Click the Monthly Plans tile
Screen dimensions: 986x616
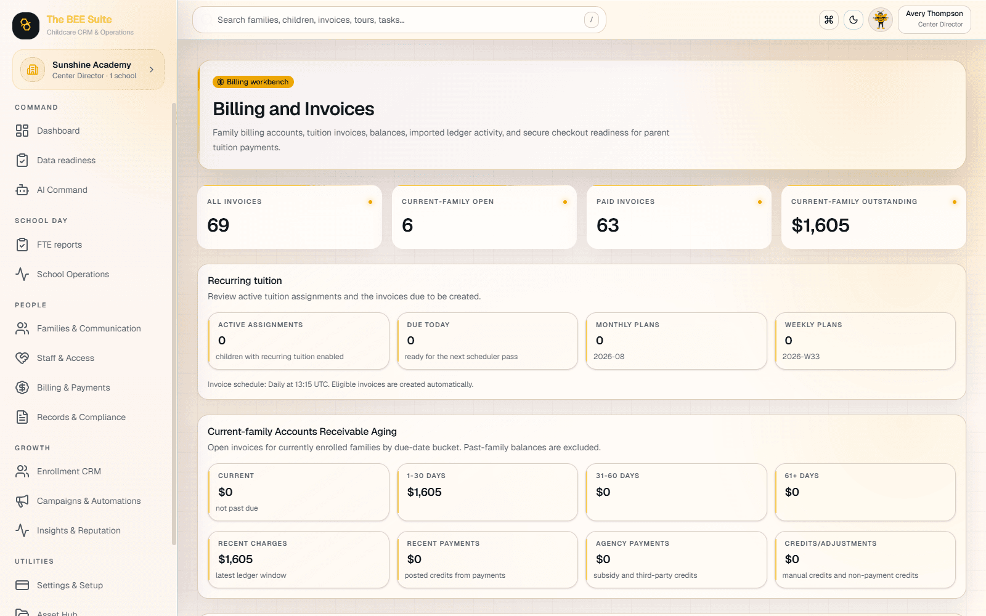pyautogui.click(x=676, y=341)
